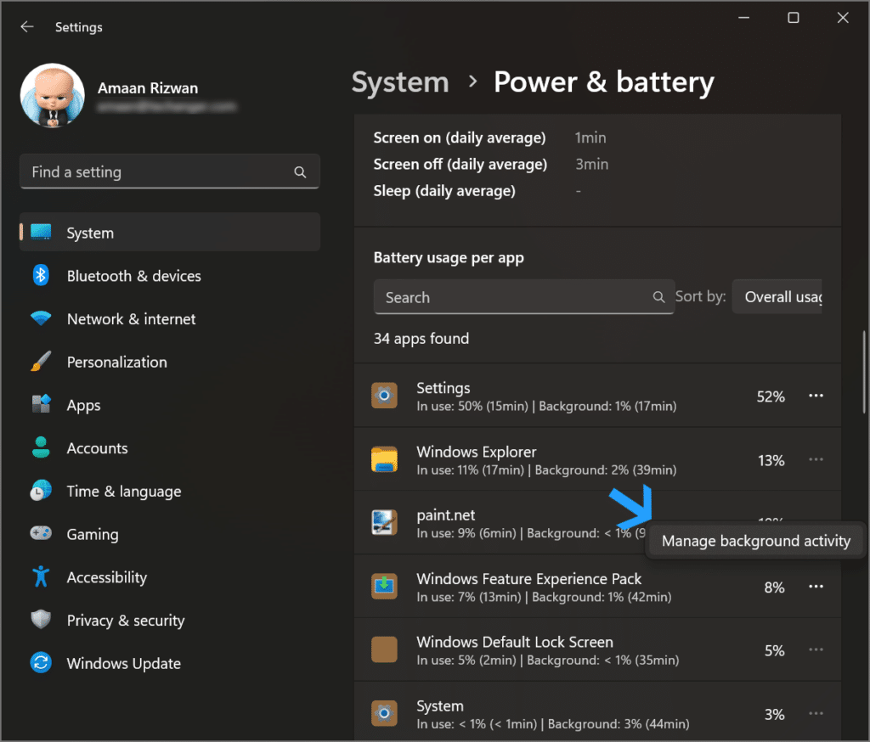Click the Power & battery page title

point(604,82)
